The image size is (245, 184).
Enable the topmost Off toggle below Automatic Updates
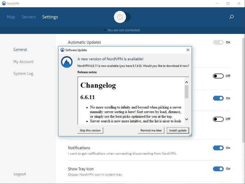point(218,76)
